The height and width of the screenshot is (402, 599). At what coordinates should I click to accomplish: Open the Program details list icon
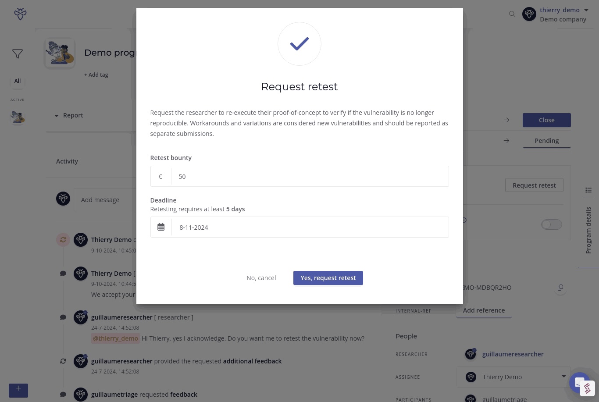[588, 190]
